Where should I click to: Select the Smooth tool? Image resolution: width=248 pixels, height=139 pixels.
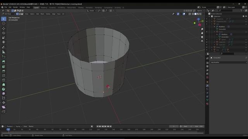pyautogui.click(x=3, y=93)
